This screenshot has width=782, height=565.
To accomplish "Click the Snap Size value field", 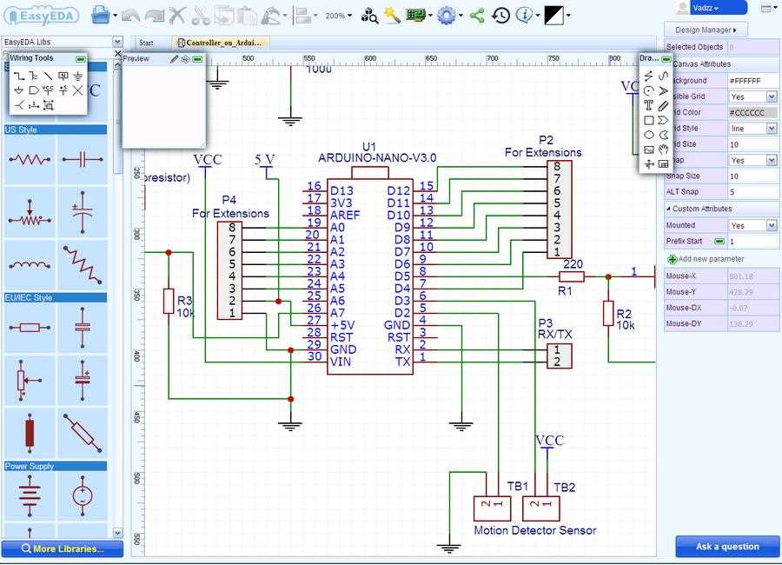I will tap(752, 176).
